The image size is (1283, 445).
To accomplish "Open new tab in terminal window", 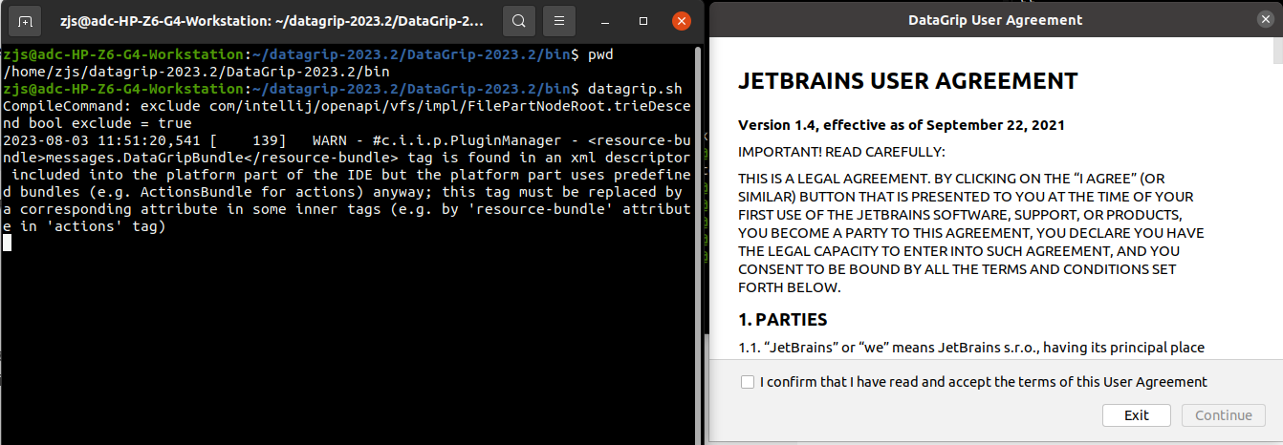I will click(x=25, y=19).
